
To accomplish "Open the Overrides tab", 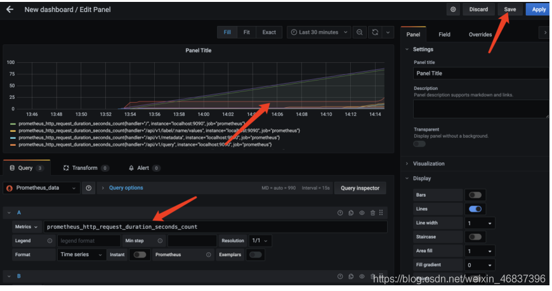I will pyautogui.click(x=480, y=34).
